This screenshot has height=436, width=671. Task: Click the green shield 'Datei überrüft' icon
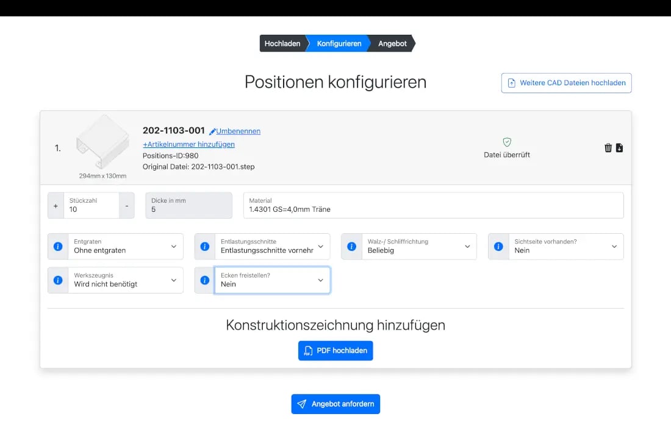506,141
